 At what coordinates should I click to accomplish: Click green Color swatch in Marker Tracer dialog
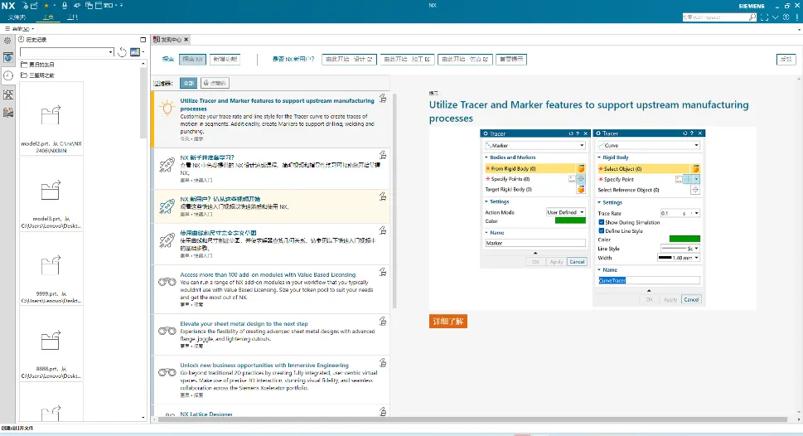click(570, 220)
